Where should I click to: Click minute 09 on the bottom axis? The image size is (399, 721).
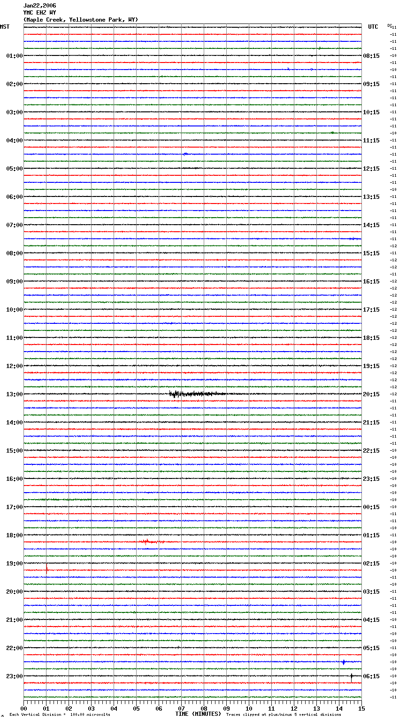coord(226,708)
